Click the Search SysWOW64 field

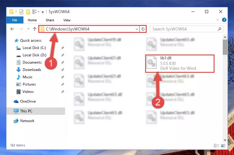point(187,29)
